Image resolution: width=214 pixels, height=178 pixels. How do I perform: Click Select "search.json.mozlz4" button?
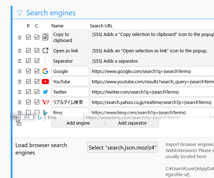(x=123, y=147)
